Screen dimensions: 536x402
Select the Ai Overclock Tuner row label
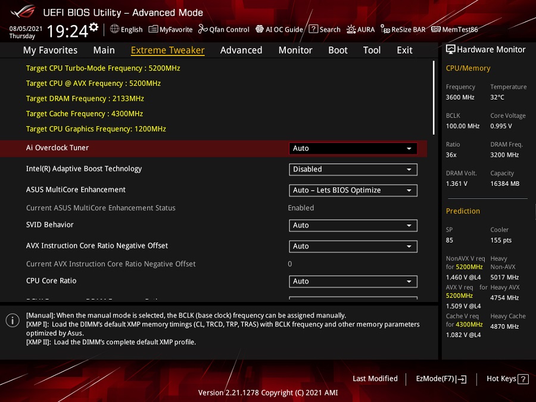[x=57, y=148]
